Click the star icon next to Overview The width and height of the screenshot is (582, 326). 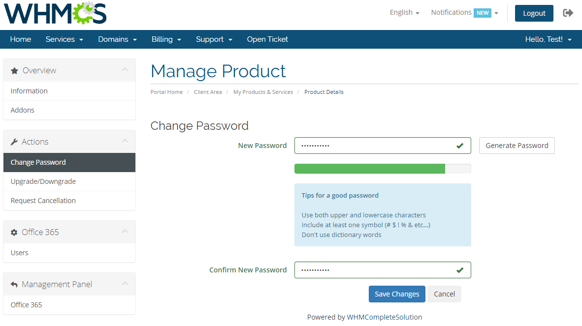(x=14, y=70)
